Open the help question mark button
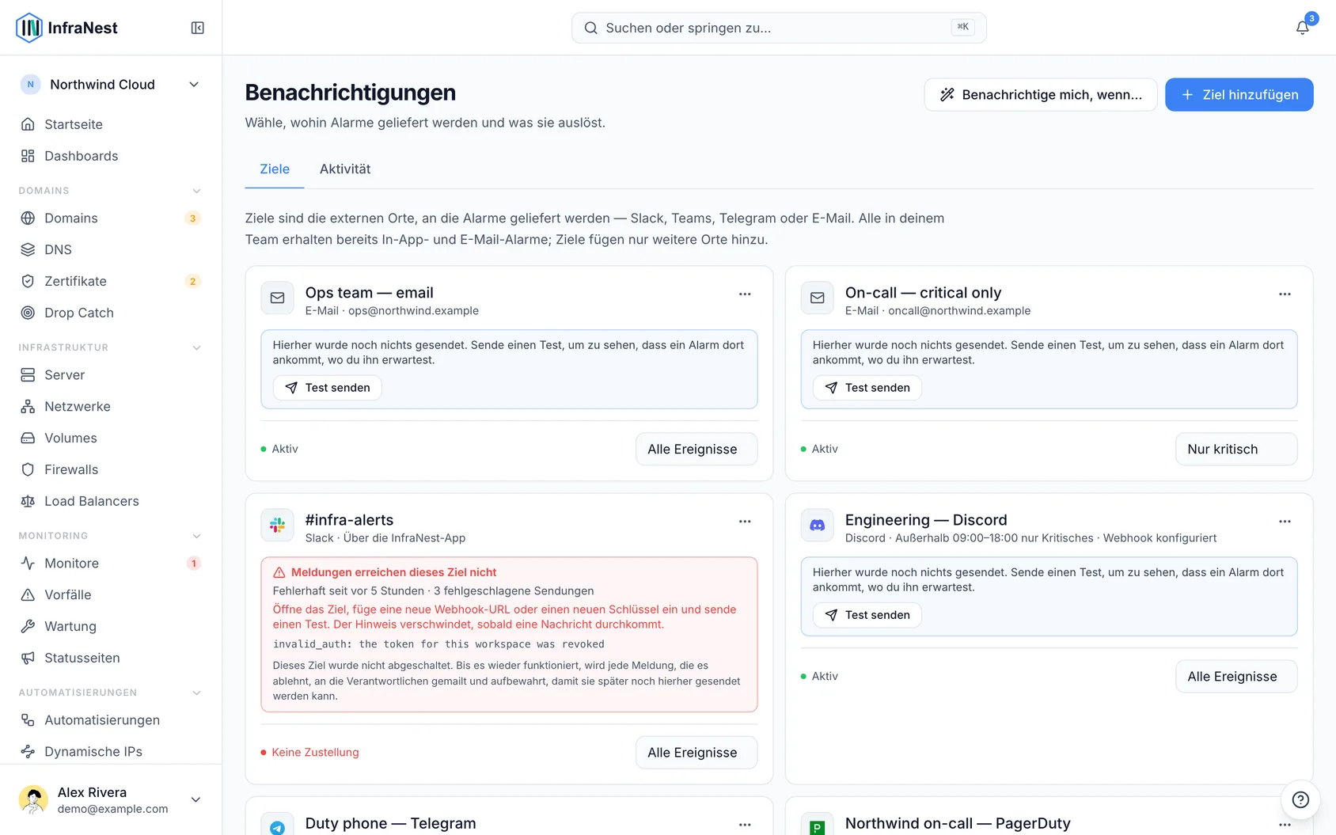 pos(1300,799)
